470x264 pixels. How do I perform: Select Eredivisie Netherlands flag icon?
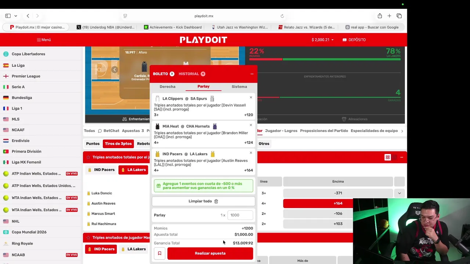(6, 141)
